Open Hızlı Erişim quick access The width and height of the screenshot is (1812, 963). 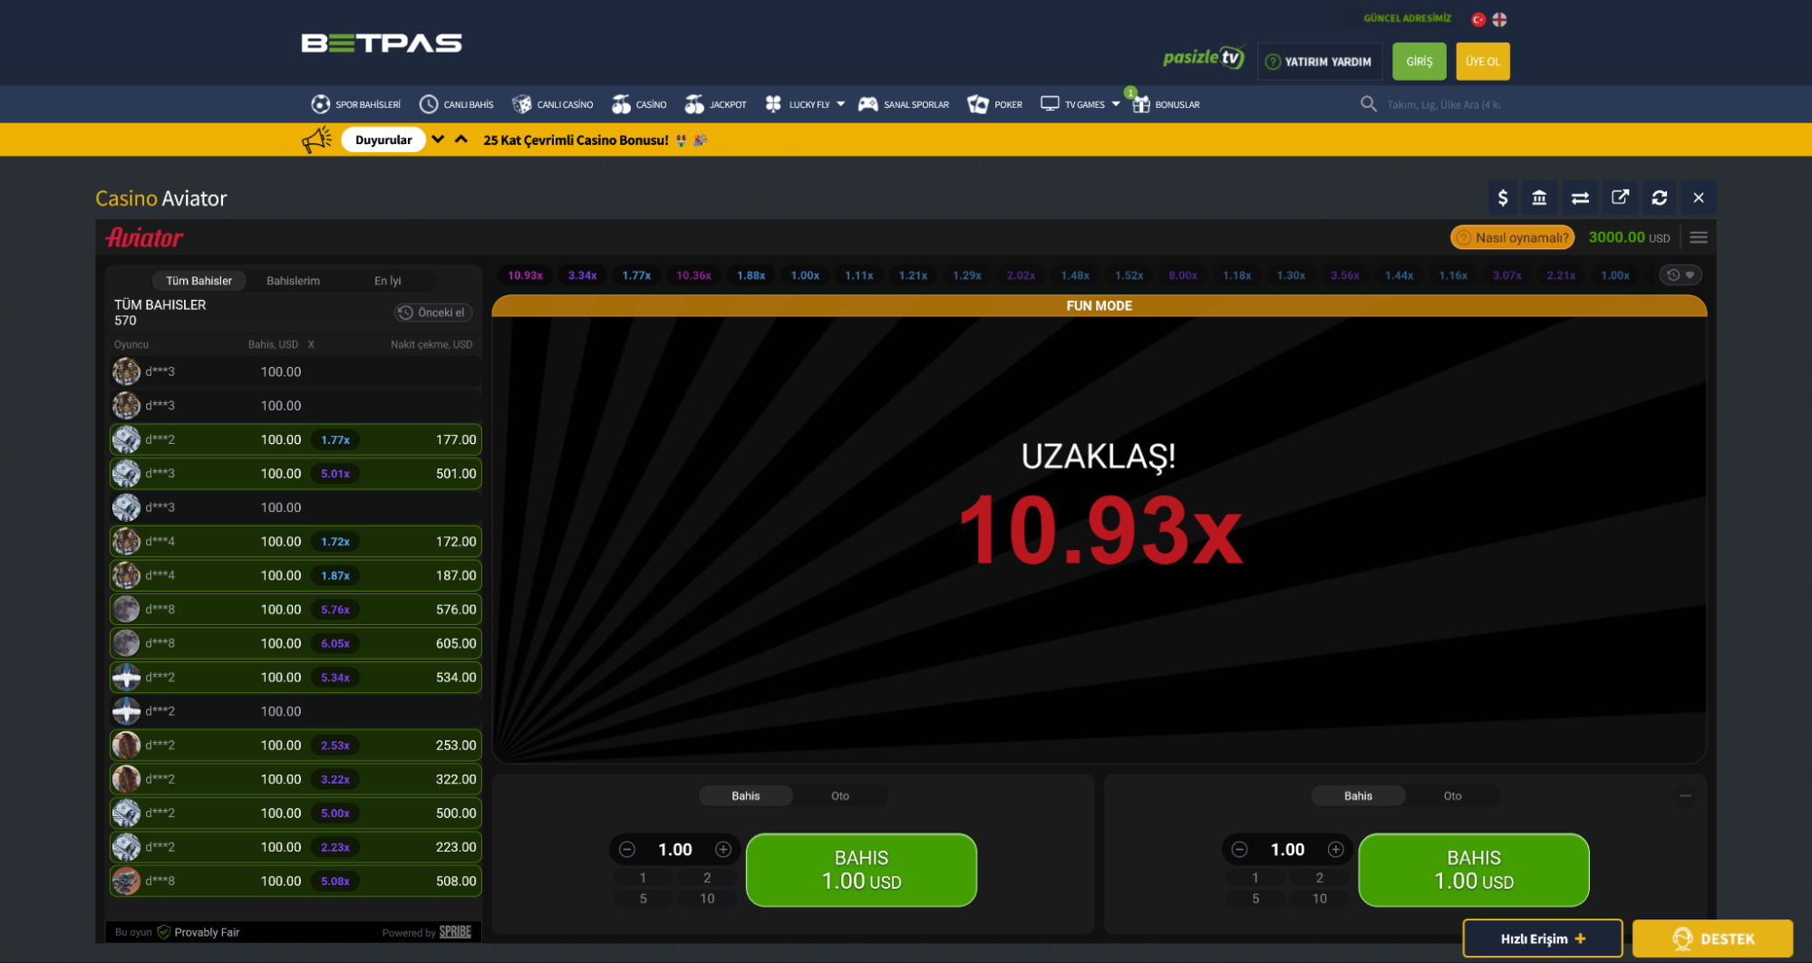(1543, 939)
